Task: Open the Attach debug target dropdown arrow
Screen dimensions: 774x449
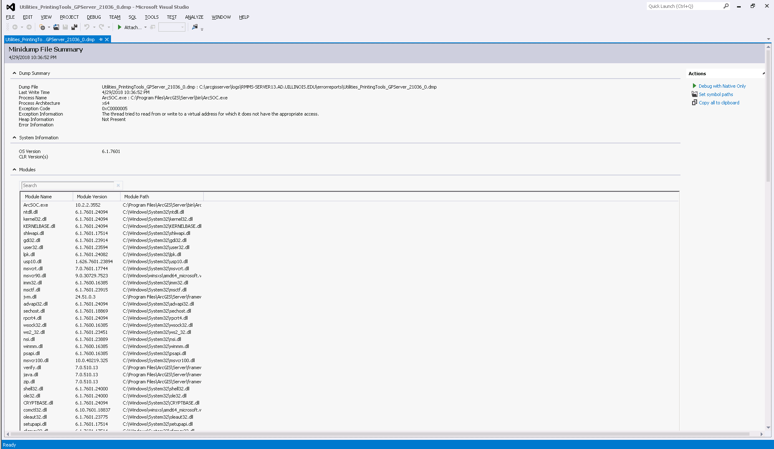Action: pos(145,27)
